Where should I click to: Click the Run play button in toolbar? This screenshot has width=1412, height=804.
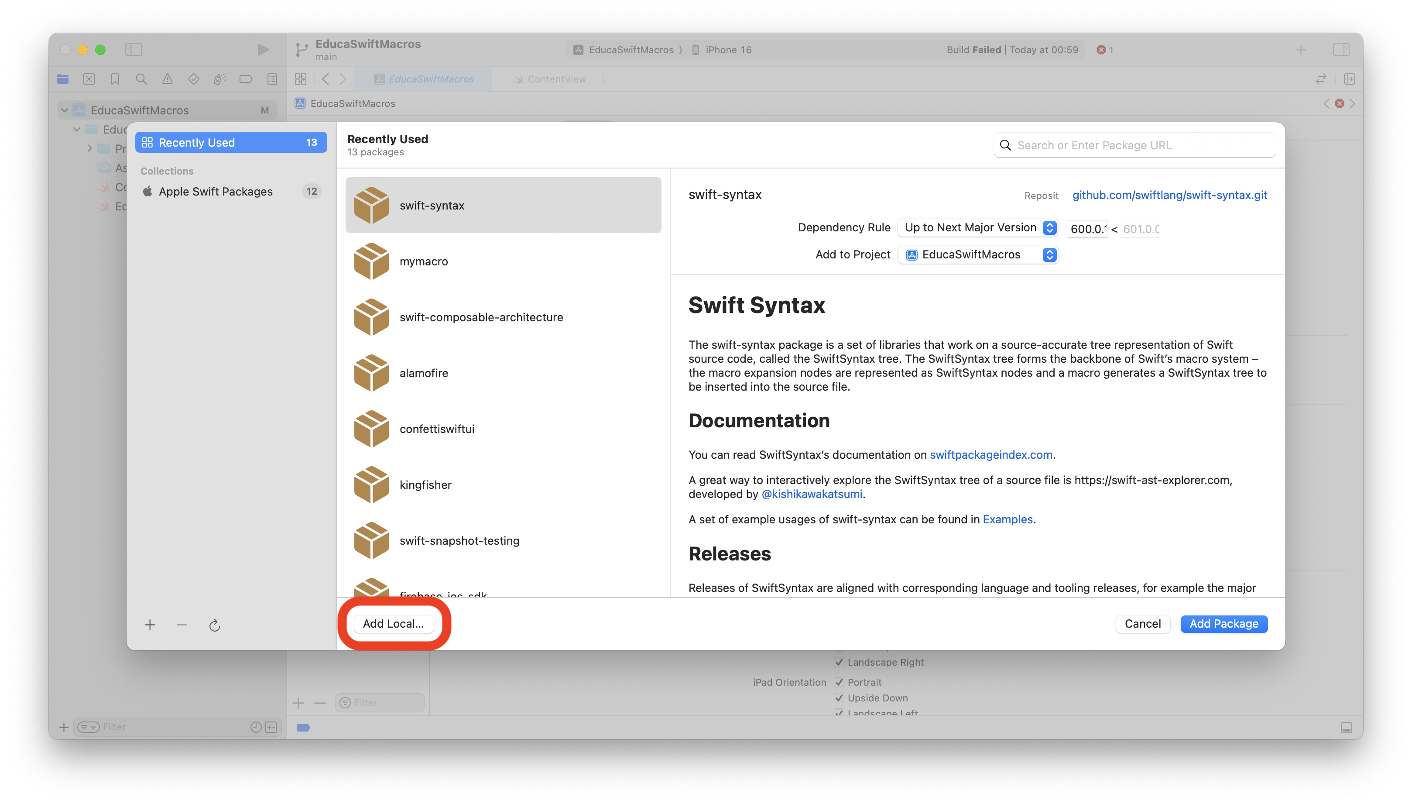(x=263, y=50)
